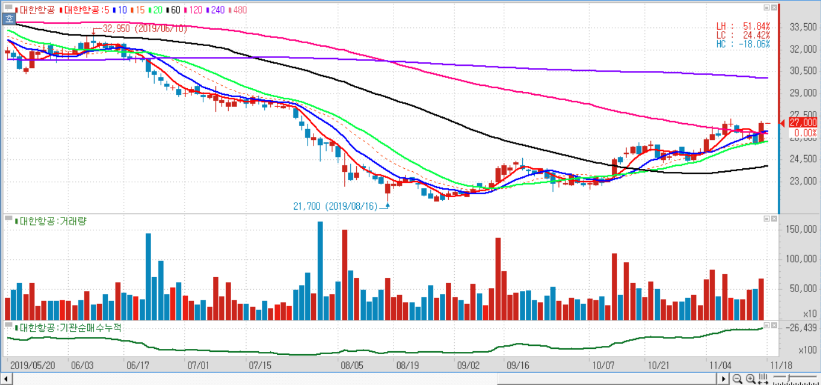Click the 50,000 volume axis label
The image size is (821, 385).
803,288
